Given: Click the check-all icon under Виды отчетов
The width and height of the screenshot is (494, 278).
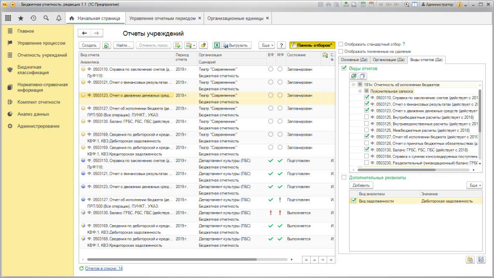Looking at the screenshot, I should [353, 76].
